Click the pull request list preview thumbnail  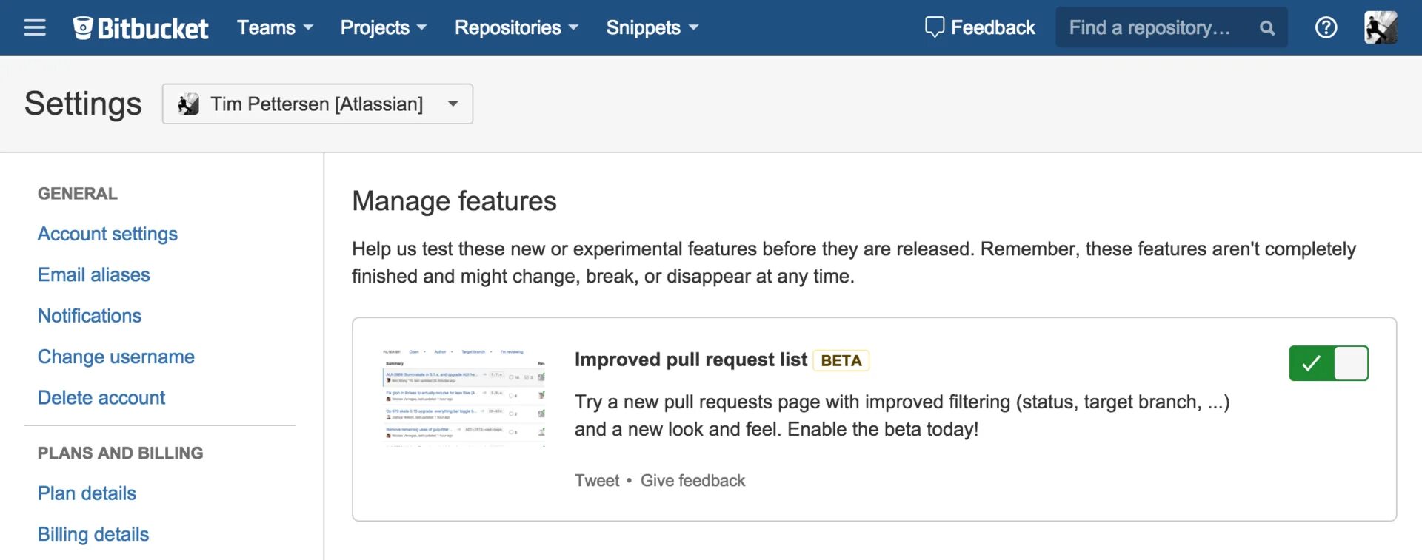[464, 397]
